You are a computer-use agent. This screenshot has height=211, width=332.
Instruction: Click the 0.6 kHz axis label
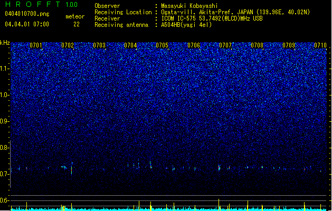click(x=4, y=200)
